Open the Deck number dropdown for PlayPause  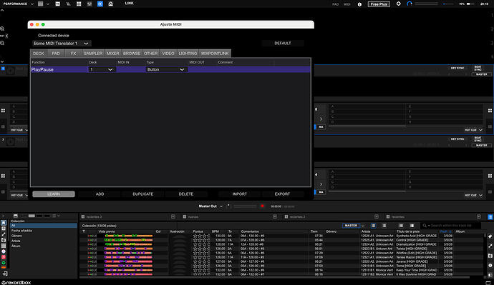(102, 69)
